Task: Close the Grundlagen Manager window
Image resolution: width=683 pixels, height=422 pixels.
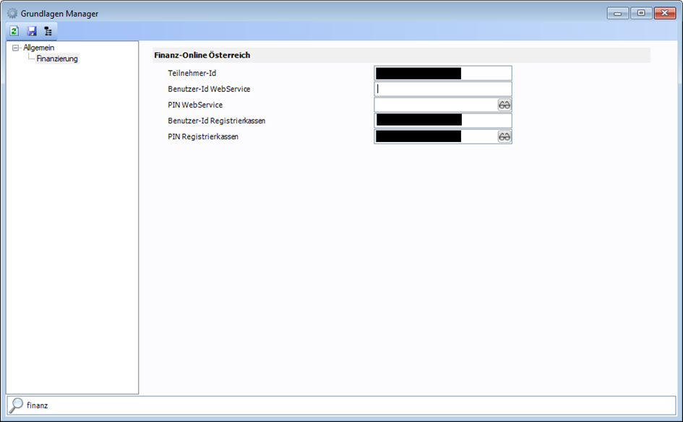Action: (663, 13)
